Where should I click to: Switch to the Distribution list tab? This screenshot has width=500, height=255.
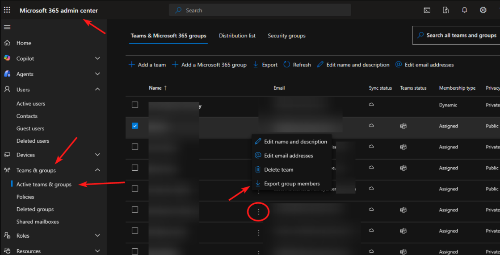pos(237,36)
